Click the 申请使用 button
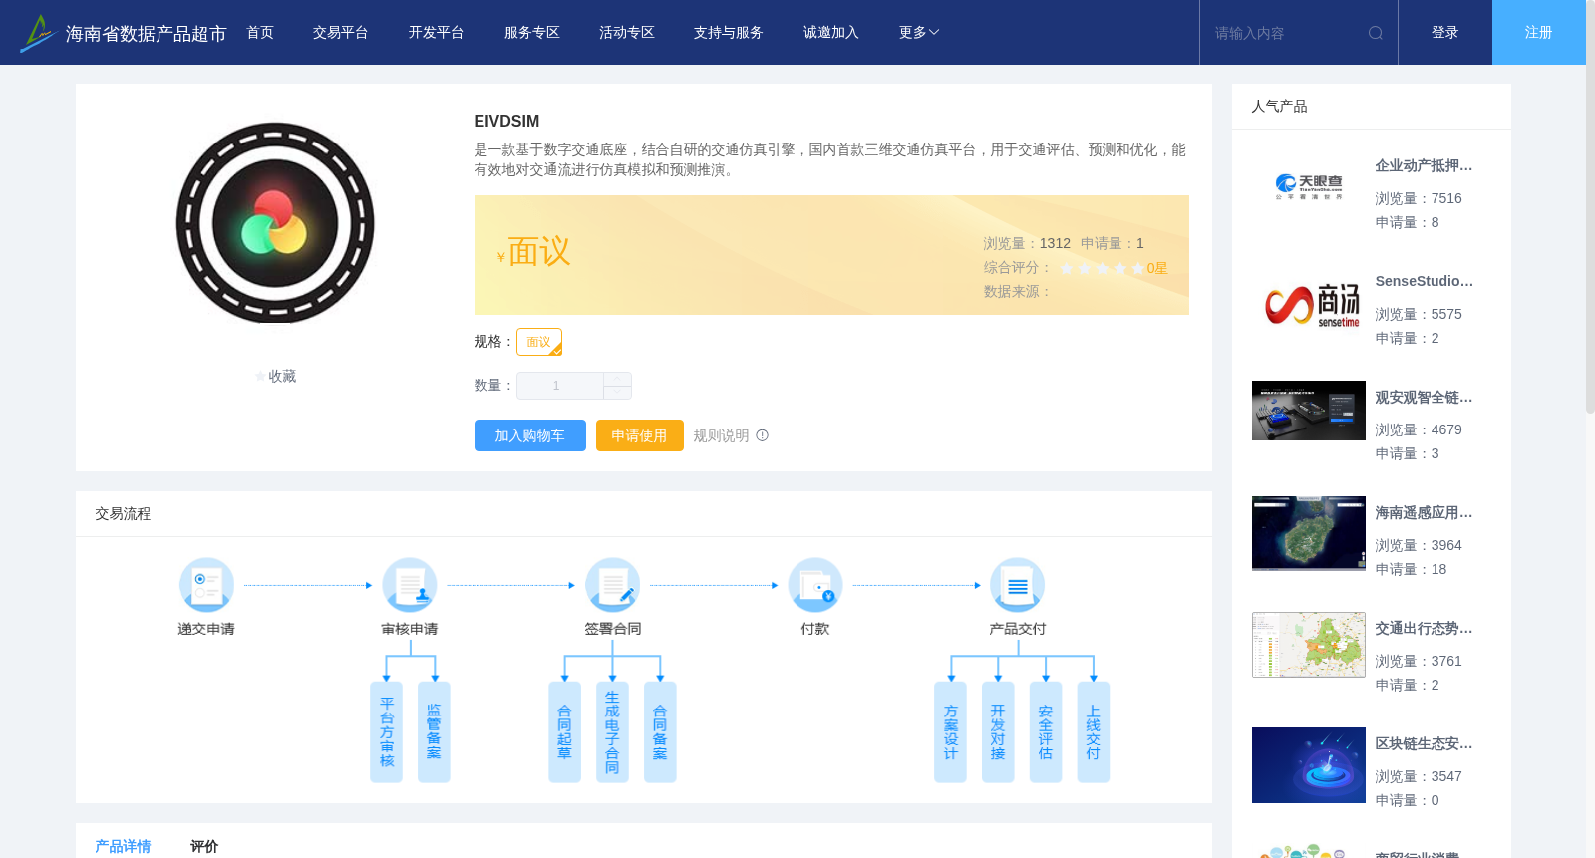 (x=640, y=435)
